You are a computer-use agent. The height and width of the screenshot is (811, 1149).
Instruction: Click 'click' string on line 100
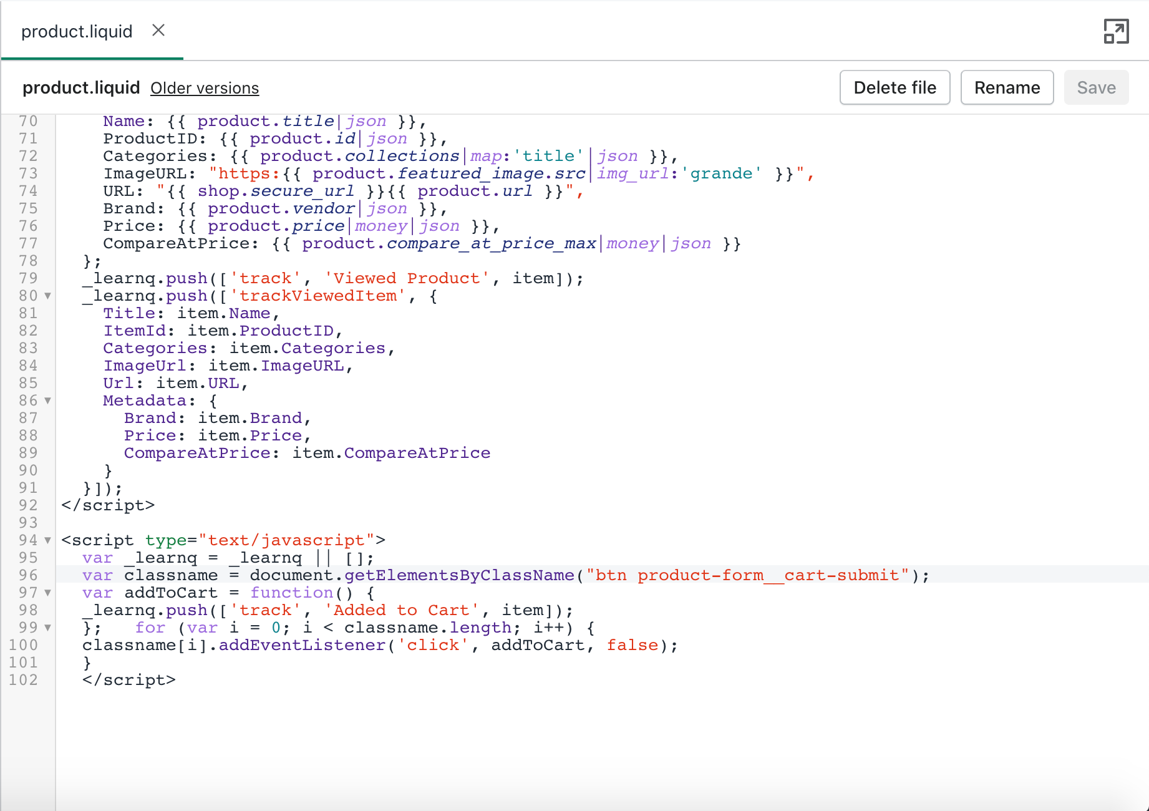(x=433, y=645)
